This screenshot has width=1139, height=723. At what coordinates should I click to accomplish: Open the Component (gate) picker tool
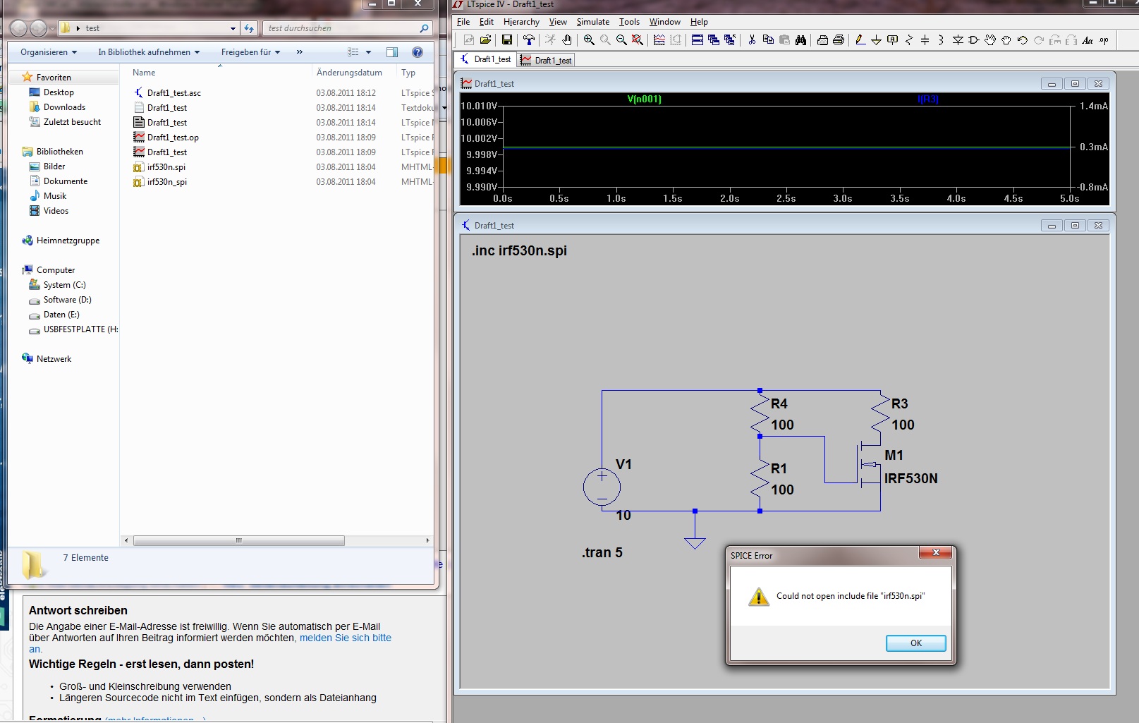click(974, 40)
